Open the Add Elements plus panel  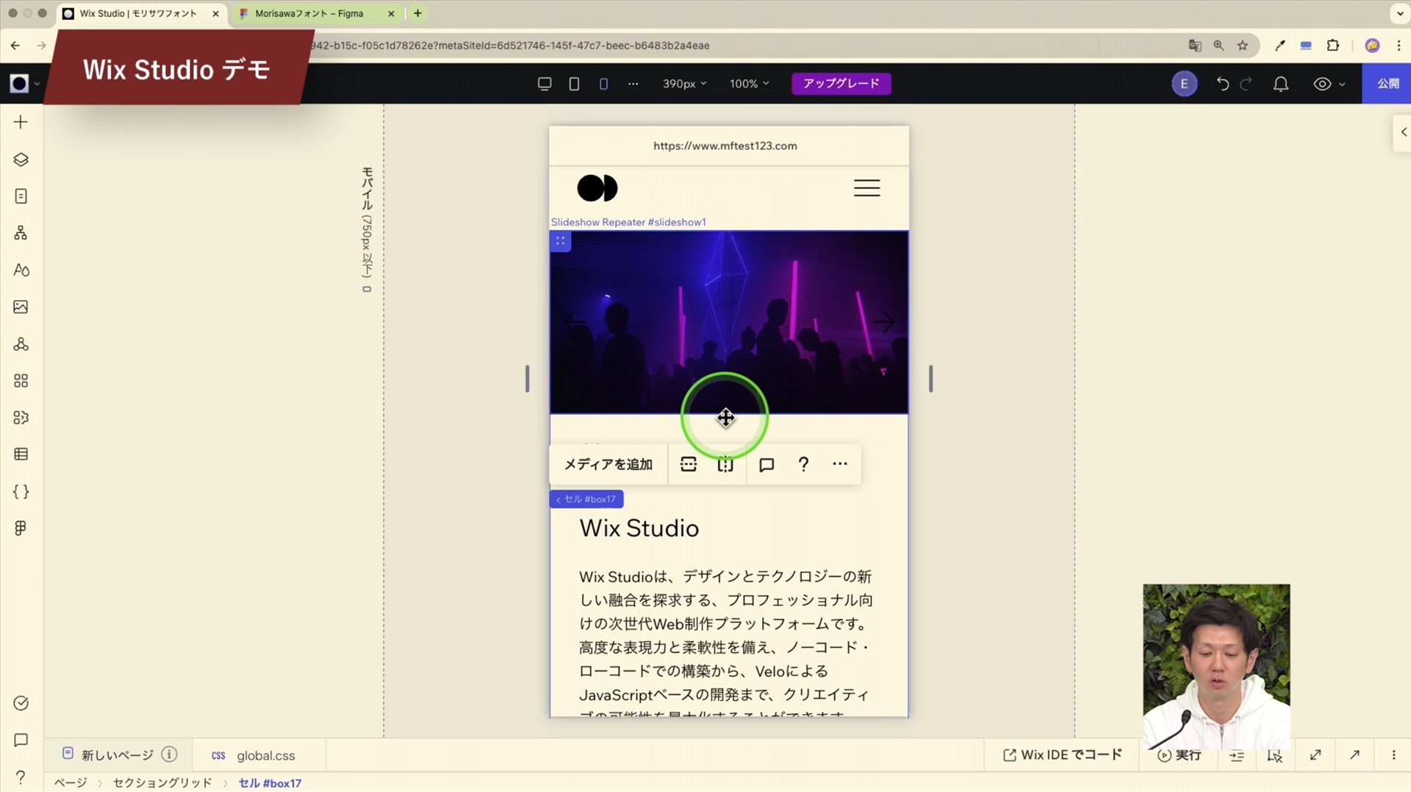21,122
